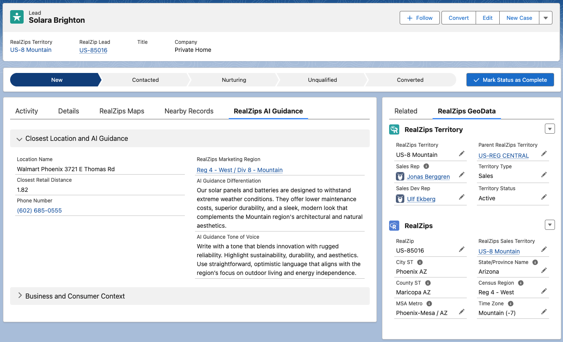Open the Nearby Records tab
The image size is (563, 342).
(x=189, y=111)
